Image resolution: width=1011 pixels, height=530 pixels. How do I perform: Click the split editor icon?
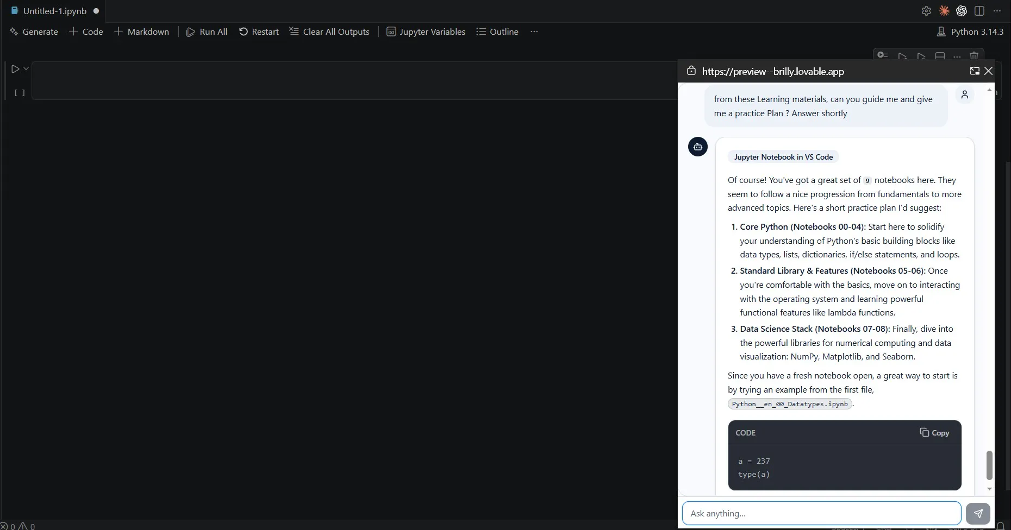point(979,11)
